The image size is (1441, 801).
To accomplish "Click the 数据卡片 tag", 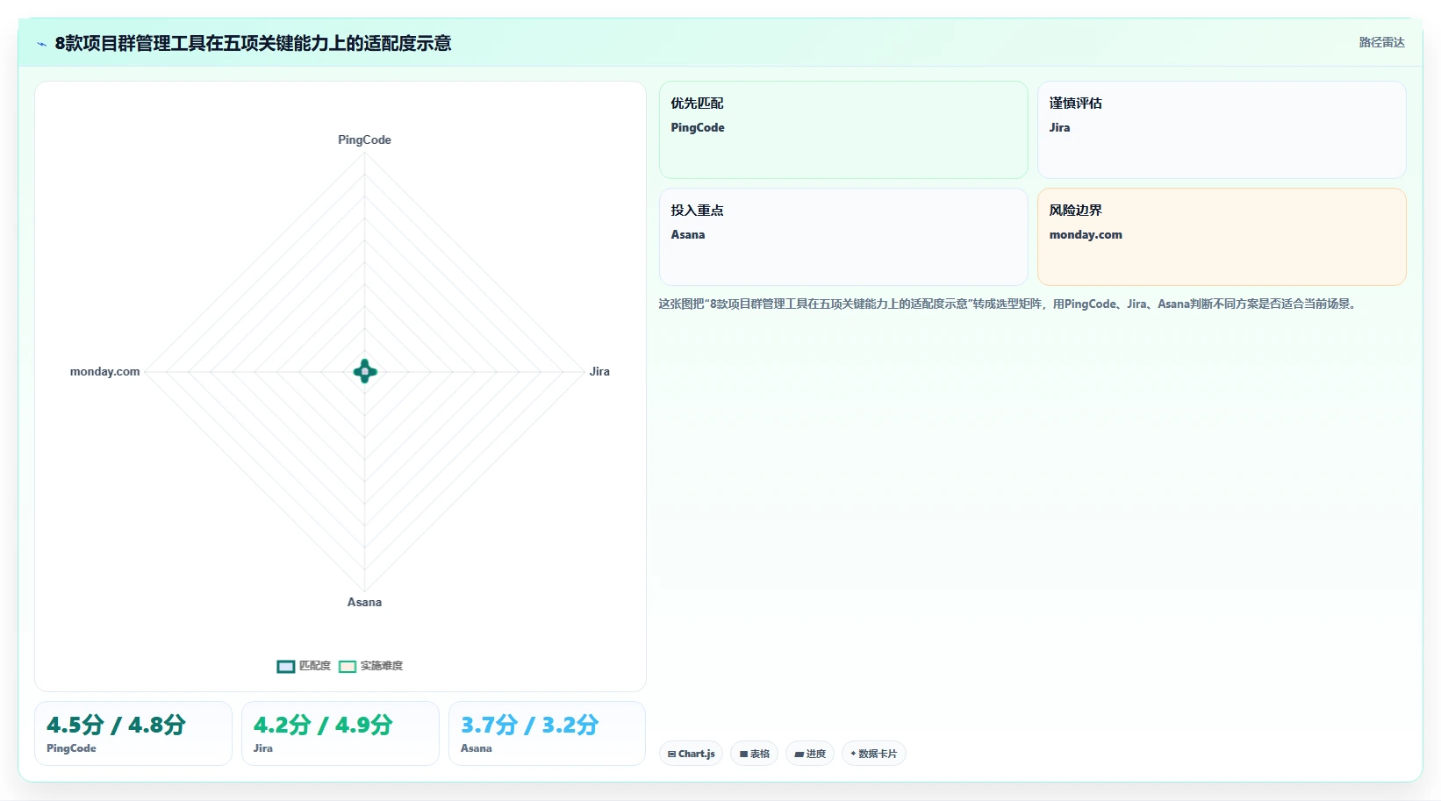I will point(874,754).
